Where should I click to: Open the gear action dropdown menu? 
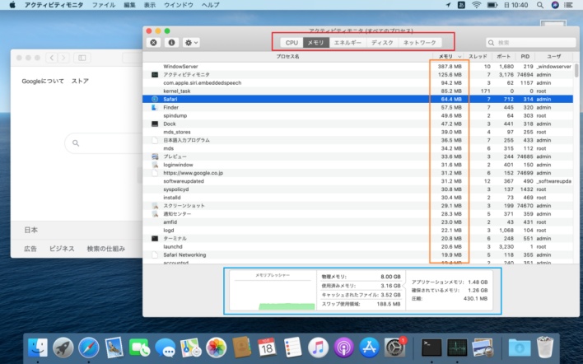click(x=191, y=42)
